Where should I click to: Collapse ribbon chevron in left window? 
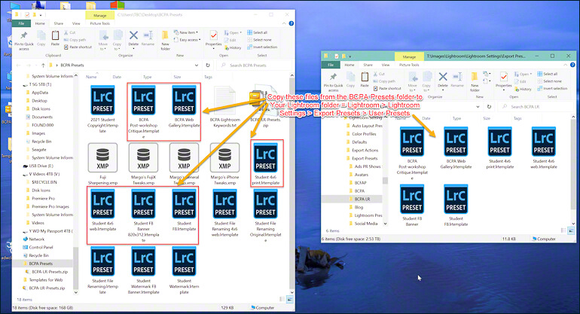point(284,23)
